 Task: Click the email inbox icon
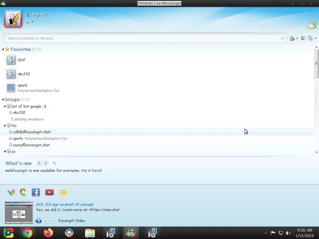pyautogui.click(x=312, y=26)
